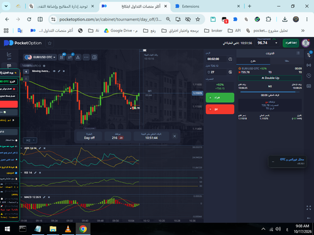This screenshot has width=314, height=235.
Task: Open the three-dots more options in chart toolbar
Action: tap(86, 57)
